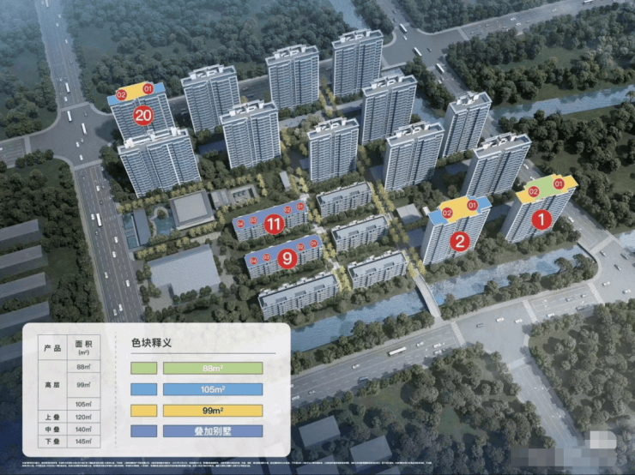
Task: Click unit 02 marker atop building 2
Action: coord(447,213)
